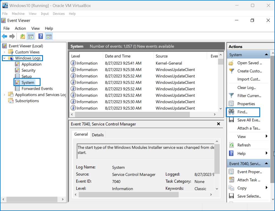Click the event list vertical scrollbar thumb
The image size is (275, 211).
(221, 62)
